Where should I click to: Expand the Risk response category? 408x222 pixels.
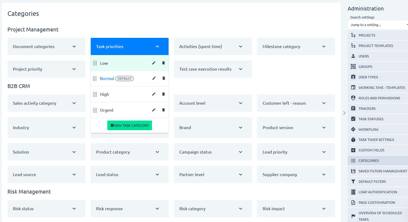click(157, 209)
